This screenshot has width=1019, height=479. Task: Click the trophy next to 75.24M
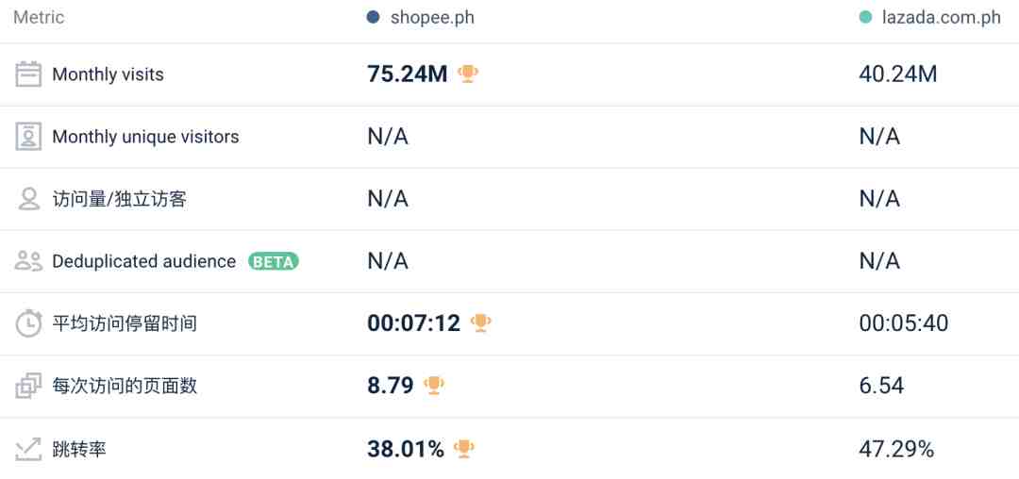point(468,74)
